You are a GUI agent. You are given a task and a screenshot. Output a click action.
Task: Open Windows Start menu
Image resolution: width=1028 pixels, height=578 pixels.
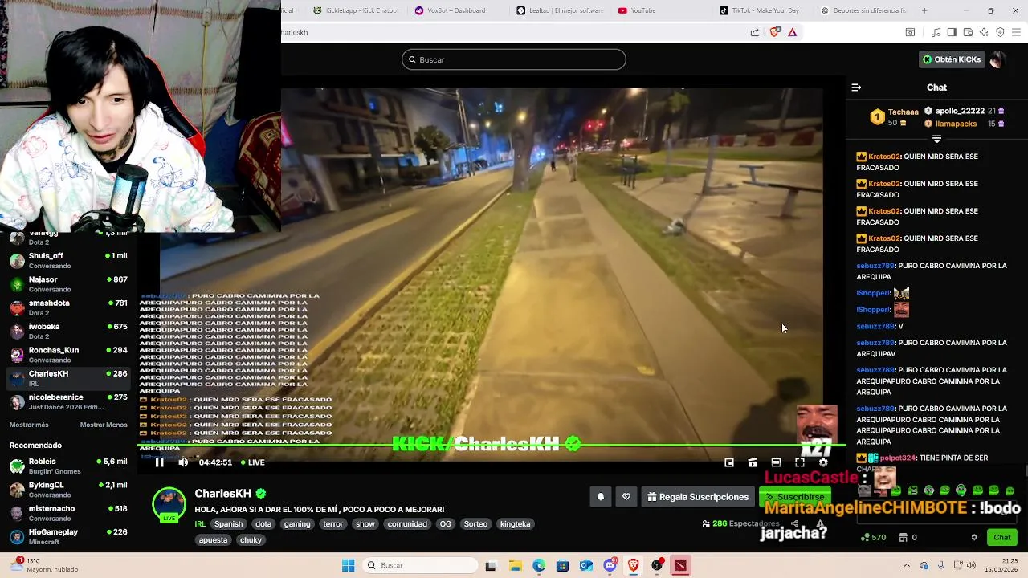click(x=348, y=565)
